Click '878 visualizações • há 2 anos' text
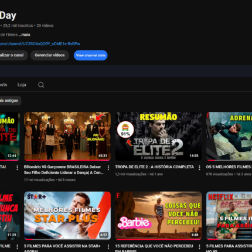252x252 pixels. click(x=229, y=174)
